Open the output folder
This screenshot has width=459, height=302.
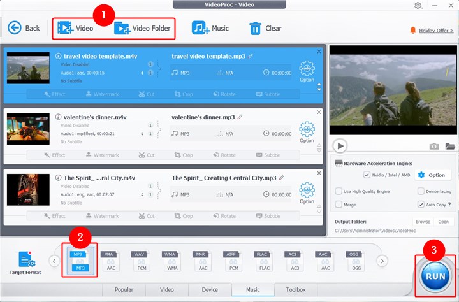click(444, 222)
